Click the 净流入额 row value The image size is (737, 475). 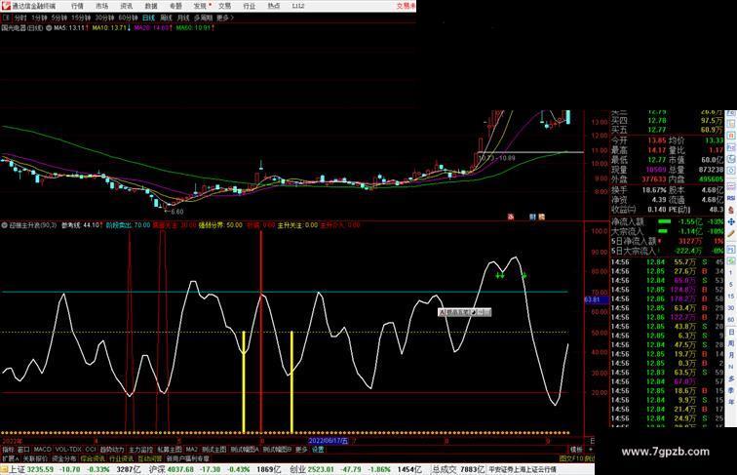[x=689, y=221]
